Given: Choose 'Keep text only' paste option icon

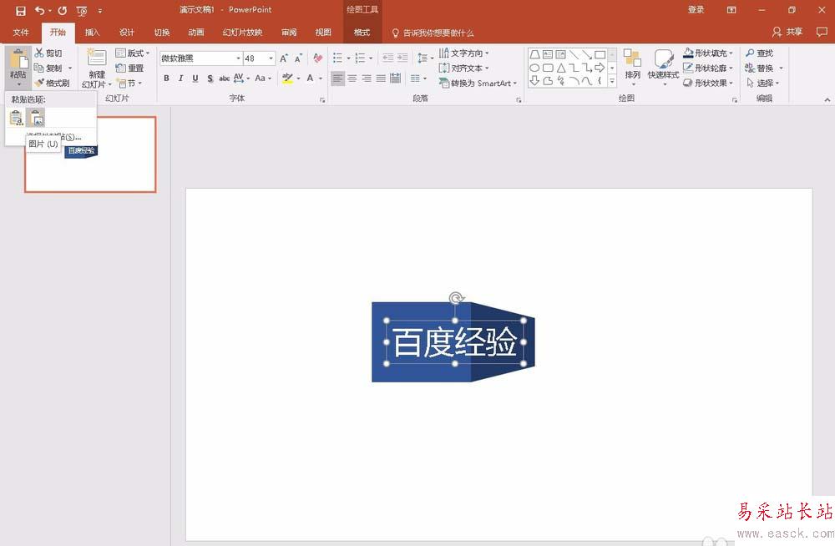Looking at the screenshot, I should [x=16, y=117].
